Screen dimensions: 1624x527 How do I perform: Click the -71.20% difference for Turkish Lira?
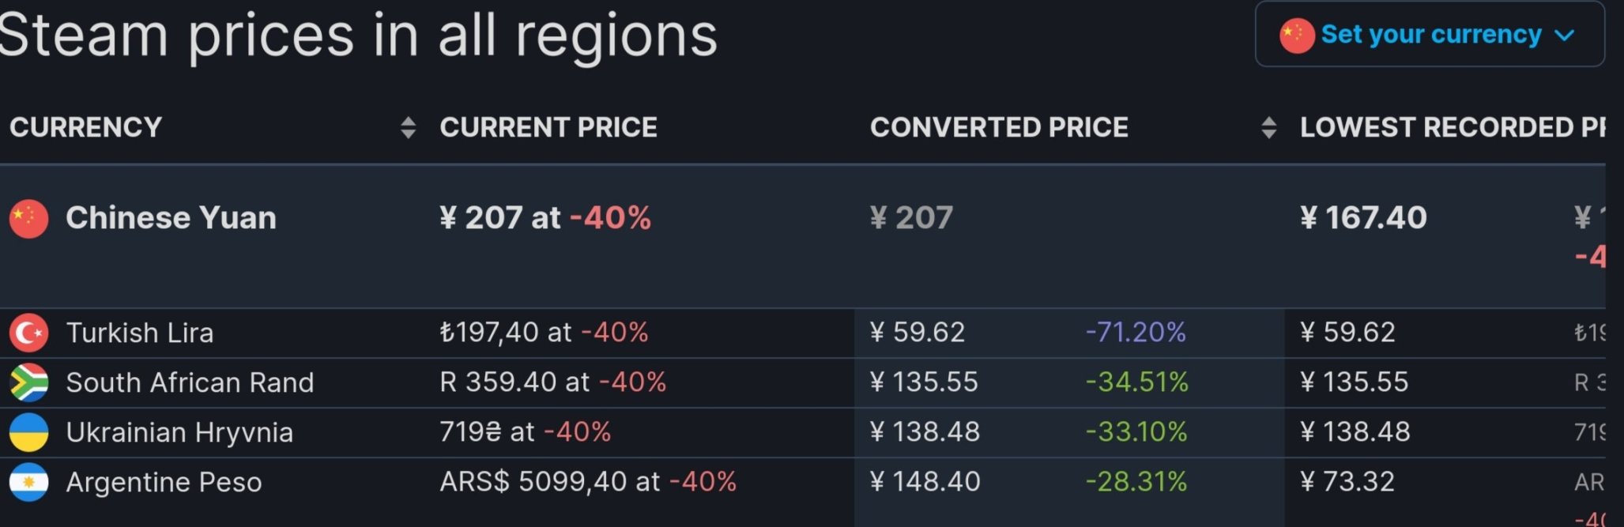1136,332
